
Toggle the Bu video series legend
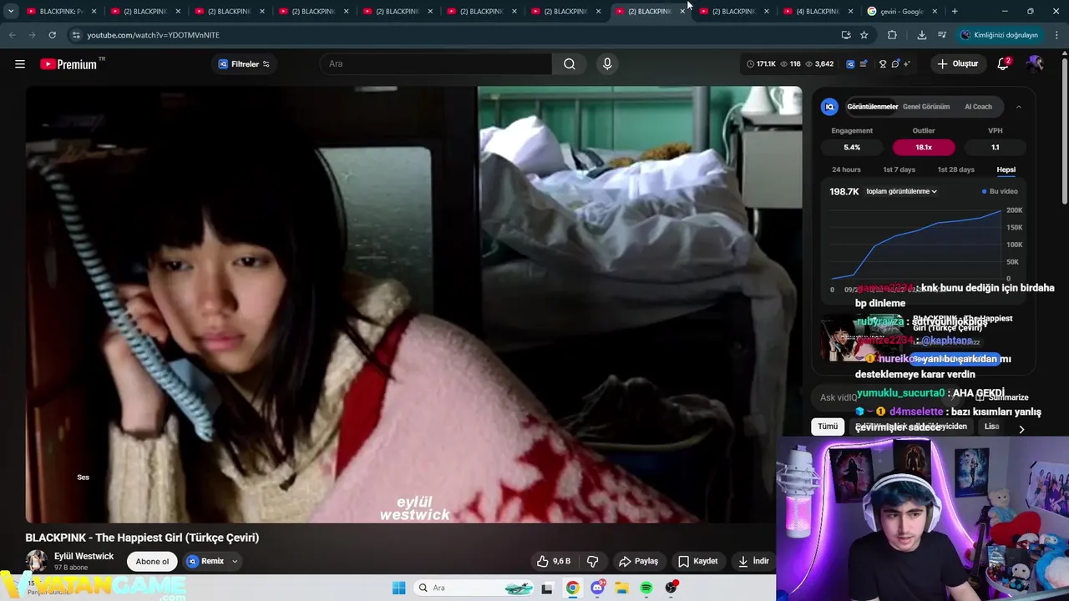click(x=1000, y=191)
